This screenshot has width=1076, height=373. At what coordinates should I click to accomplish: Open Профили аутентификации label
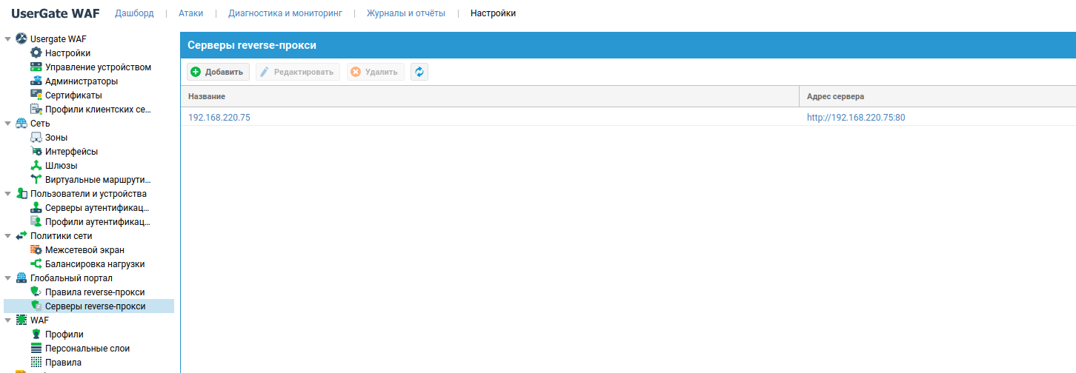coord(97,222)
